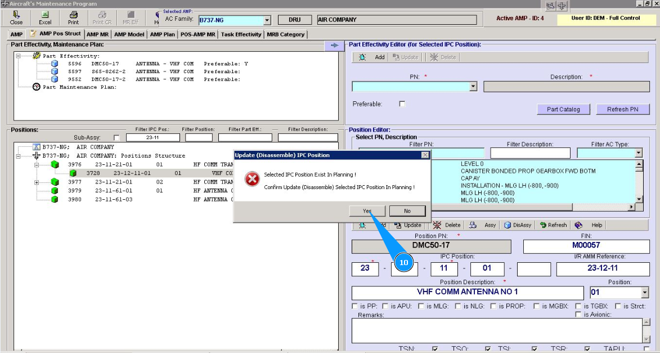Confirm the dialog by clicking Yes
660x354 pixels.
click(367, 211)
